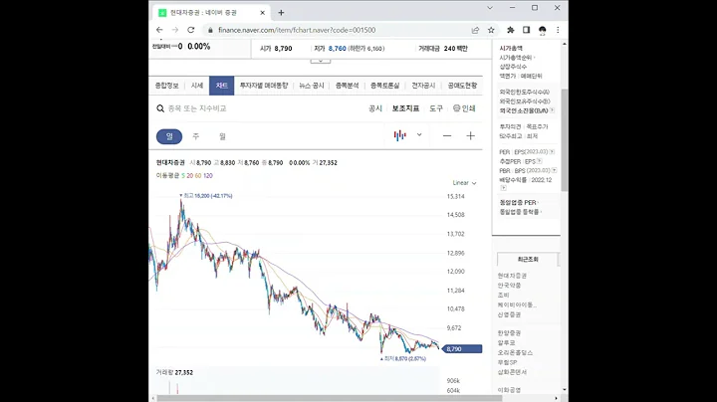Click the 최고 15,200 high marker label
This screenshot has width=717, height=402.
pyautogui.click(x=206, y=195)
